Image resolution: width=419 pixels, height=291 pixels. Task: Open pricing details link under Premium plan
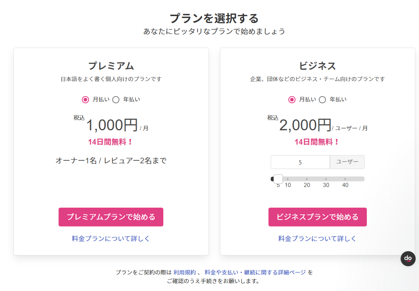111,239
